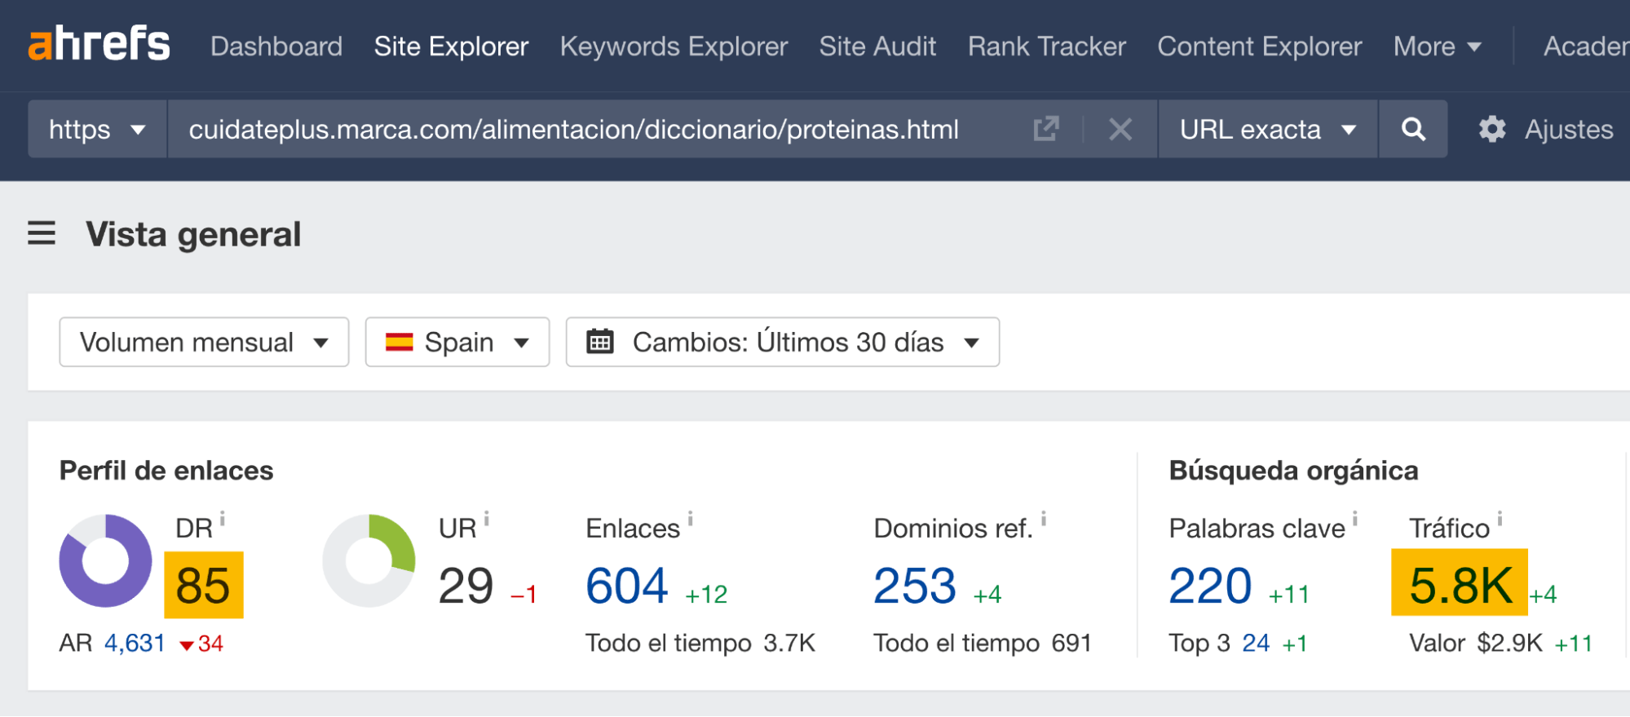Open the URL in new tab icon
1630x717 pixels.
tap(1045, 129)
